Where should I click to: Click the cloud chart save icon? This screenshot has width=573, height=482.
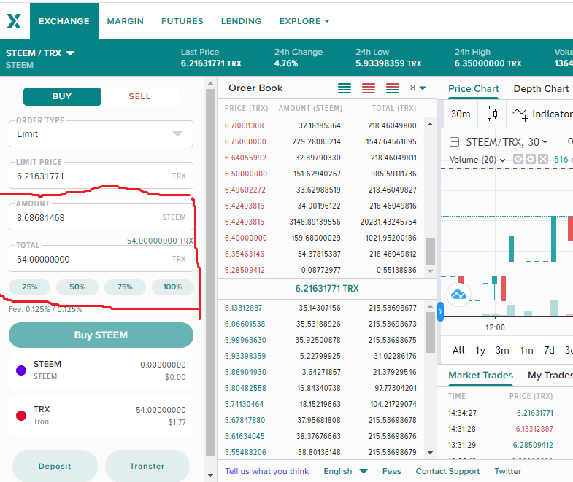(458, 295)
